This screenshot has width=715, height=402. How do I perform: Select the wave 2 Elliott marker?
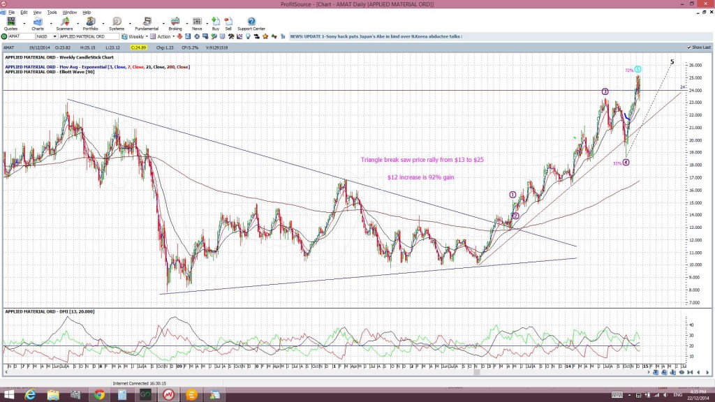pyautogui.click(x=515, y=216)
